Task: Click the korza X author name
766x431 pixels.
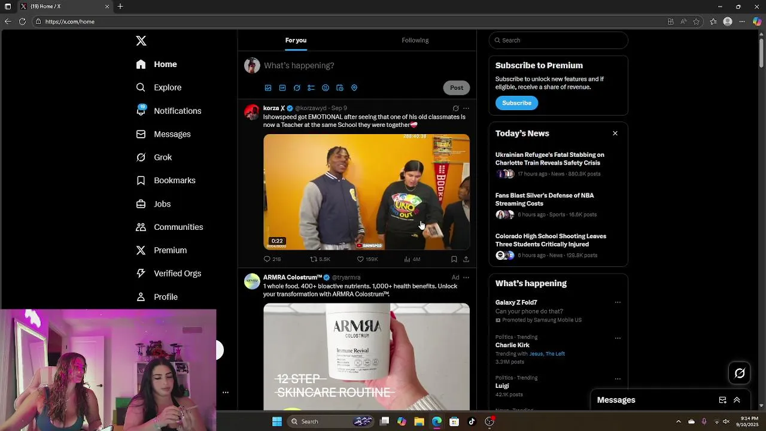Action: click(x=274, y=108)
